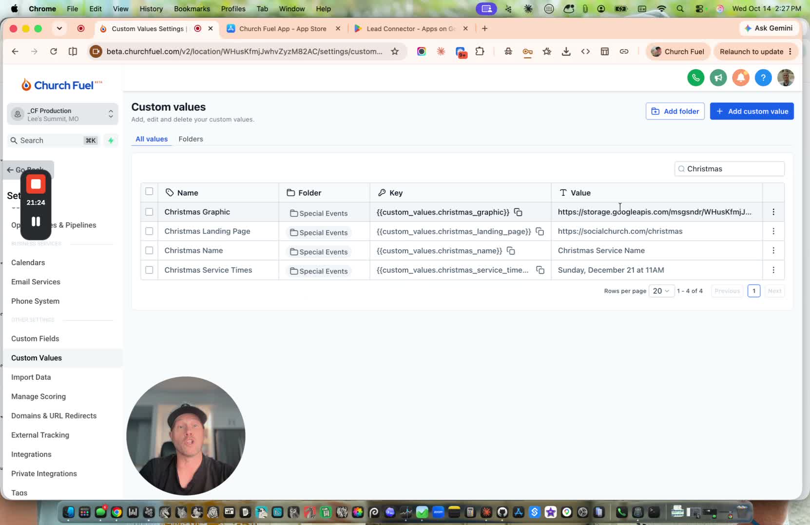Stop the recording with red stop button
Image resolution: width=810 pixels, height=525 pixels.
[36, 184]
